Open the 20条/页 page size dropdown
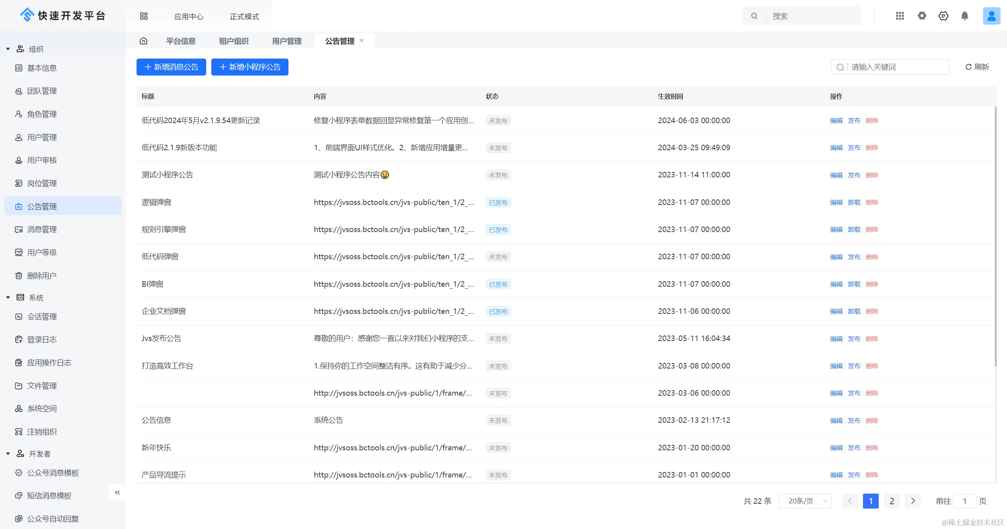Viewport: 1007px width, 529px height. [805, 501]
